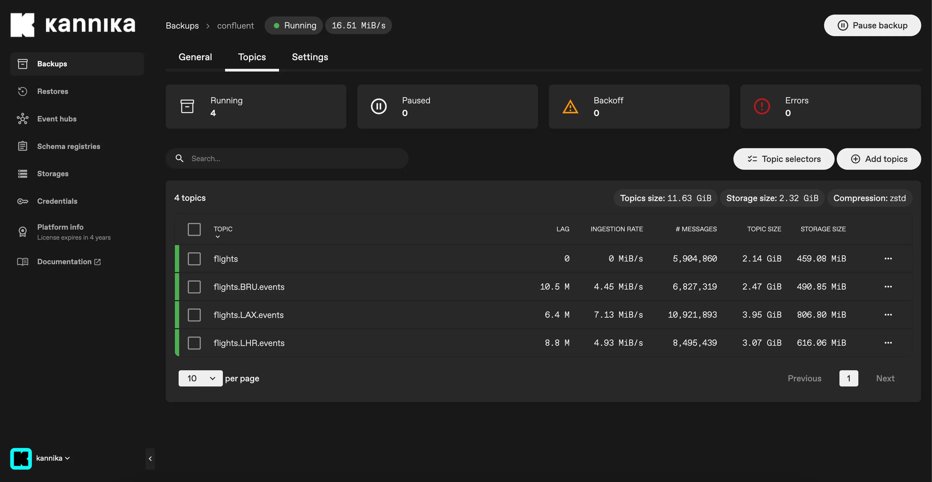Click the Pause backup button
Screen dimensions: 932x482
(x=872, y=25)
